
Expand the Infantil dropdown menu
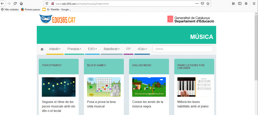(55, 49)
